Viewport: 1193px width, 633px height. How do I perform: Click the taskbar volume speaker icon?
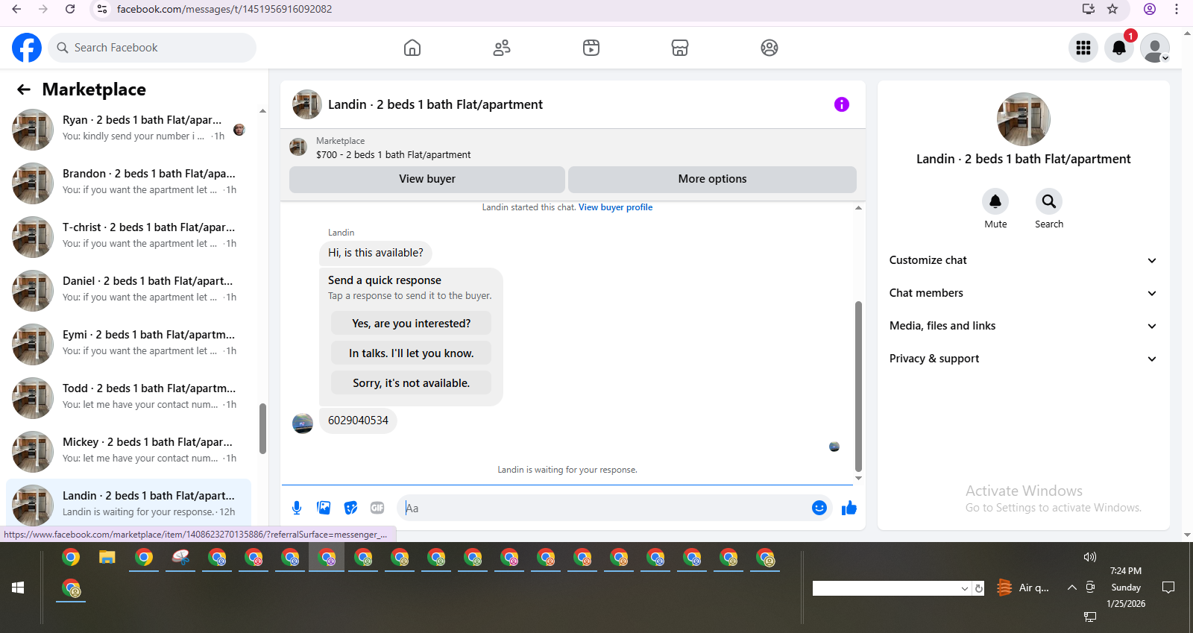[1090, 557]
